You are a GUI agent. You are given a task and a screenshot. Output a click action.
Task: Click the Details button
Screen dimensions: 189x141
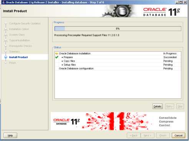point(157,107)
